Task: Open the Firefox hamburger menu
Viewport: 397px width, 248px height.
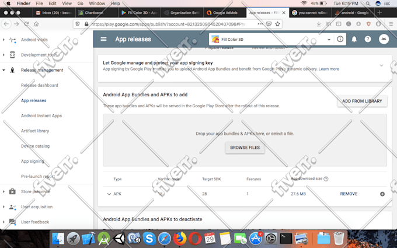Action: (x=391, y=24)
